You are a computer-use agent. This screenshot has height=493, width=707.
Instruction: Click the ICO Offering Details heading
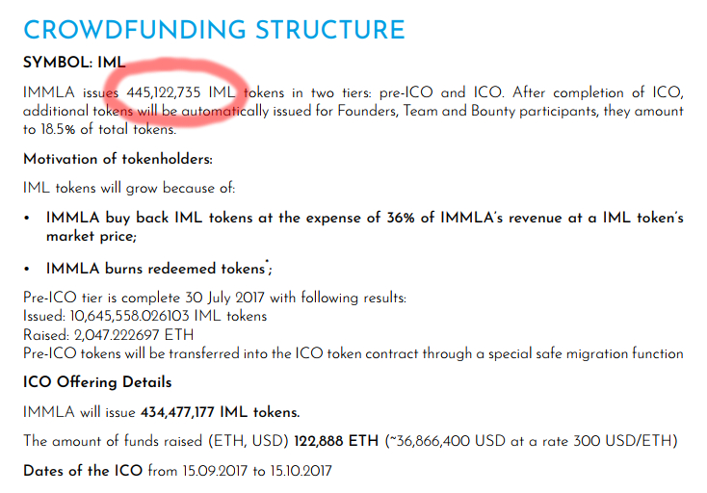tap(97, 382)
